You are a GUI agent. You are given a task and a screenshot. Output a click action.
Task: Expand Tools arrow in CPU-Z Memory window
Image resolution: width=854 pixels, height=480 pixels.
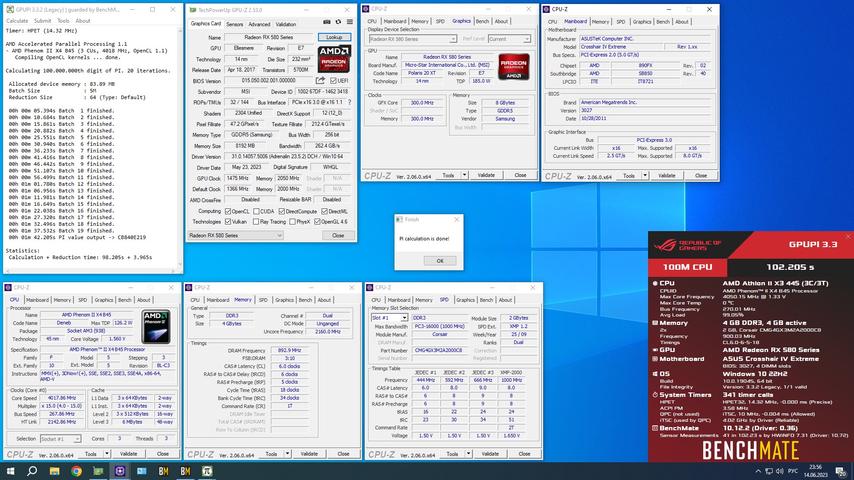click(x=287, y=454)
